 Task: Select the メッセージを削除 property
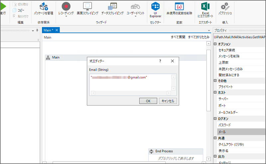241,56
